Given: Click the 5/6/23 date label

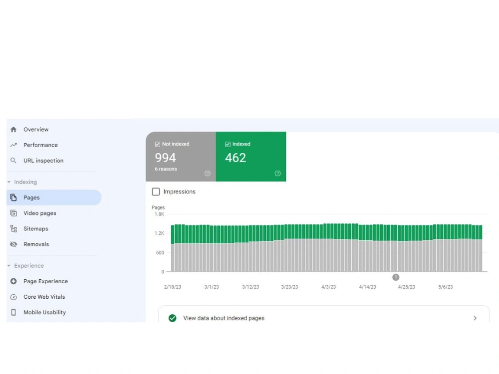Looking at the screenshot, I should 446,287.
